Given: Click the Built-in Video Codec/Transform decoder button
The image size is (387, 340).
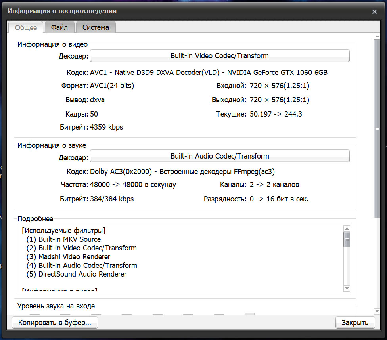Looking at the screenshot, I should [x=220, y=56].
